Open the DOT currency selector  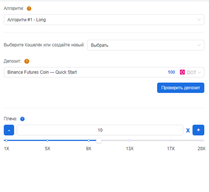pyautogui.click(x=194, y=72)
